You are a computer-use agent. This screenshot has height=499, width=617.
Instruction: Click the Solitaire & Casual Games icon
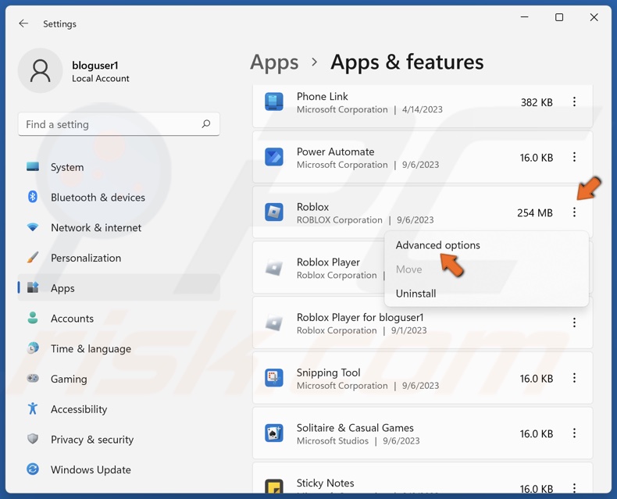point(274,433)
